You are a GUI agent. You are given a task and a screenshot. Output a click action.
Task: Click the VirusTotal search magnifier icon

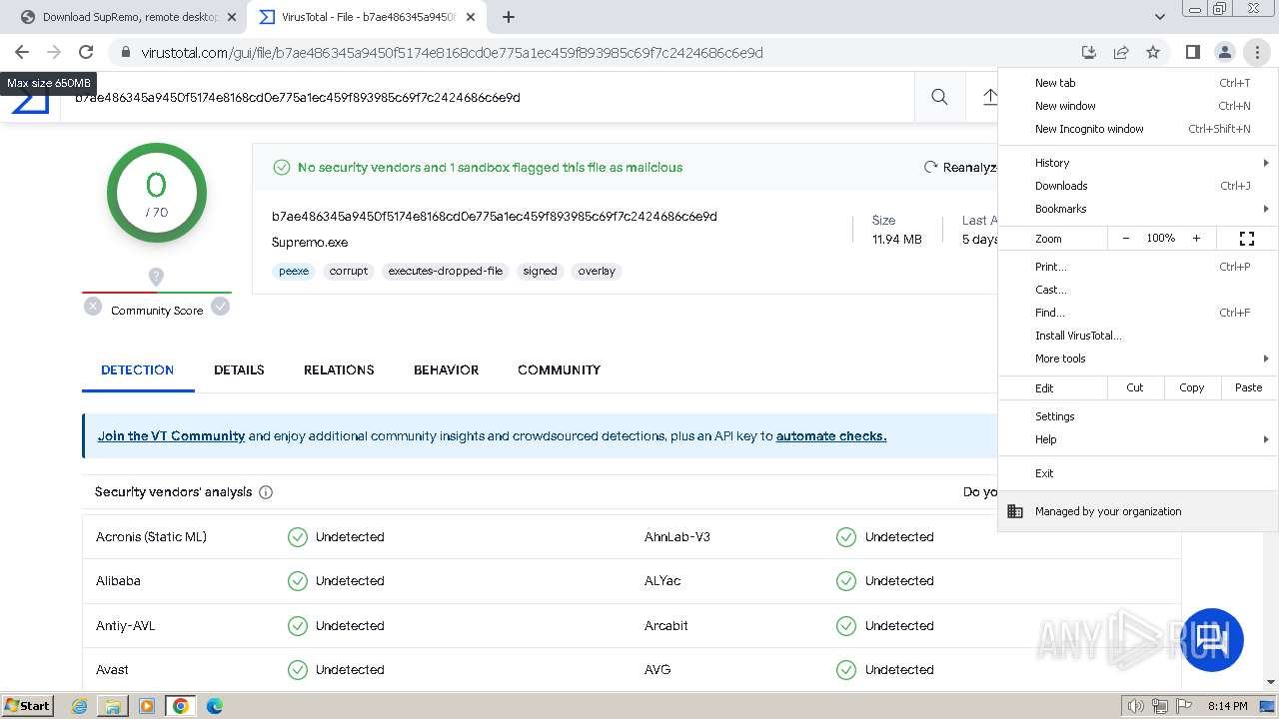point(939,97)
